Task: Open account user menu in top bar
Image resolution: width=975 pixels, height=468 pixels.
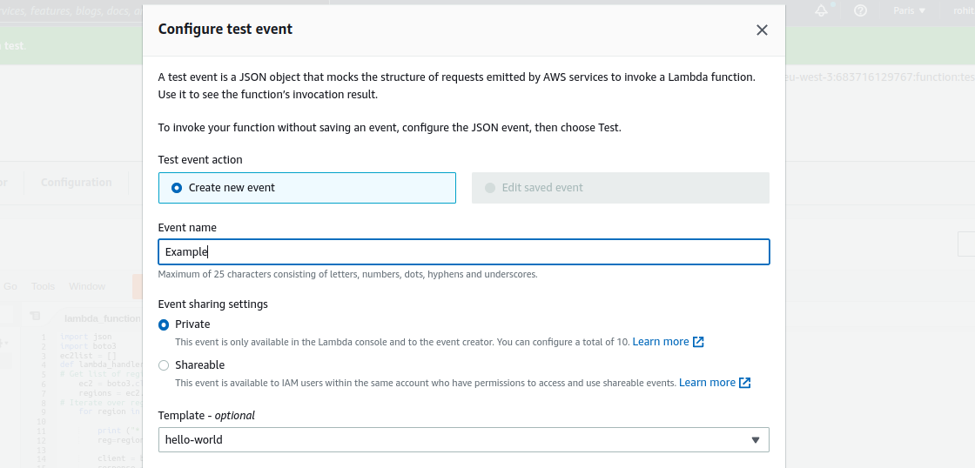Action: pyautogui.click(x=962, y=10)
